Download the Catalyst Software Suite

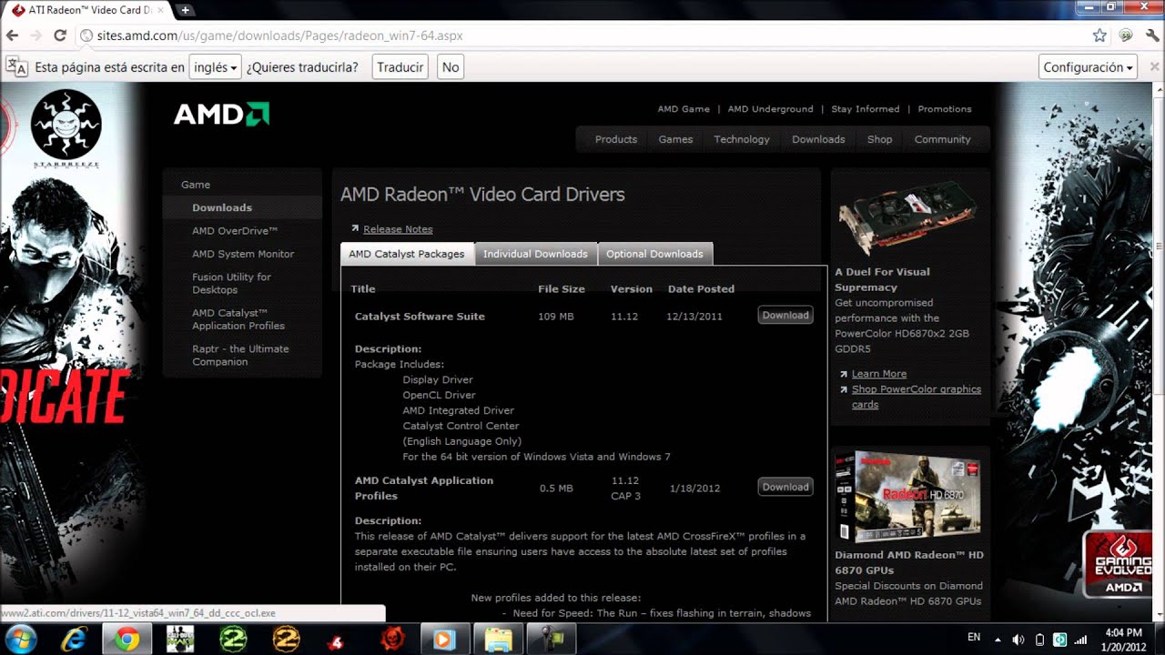tap(785, 315)
